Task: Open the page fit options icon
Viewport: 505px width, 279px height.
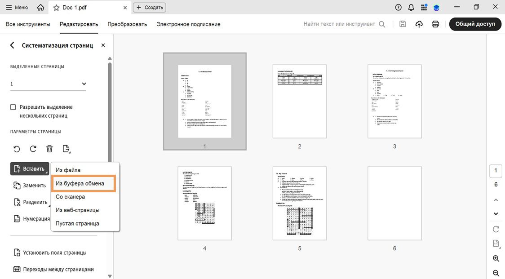Action: [496, 244]
